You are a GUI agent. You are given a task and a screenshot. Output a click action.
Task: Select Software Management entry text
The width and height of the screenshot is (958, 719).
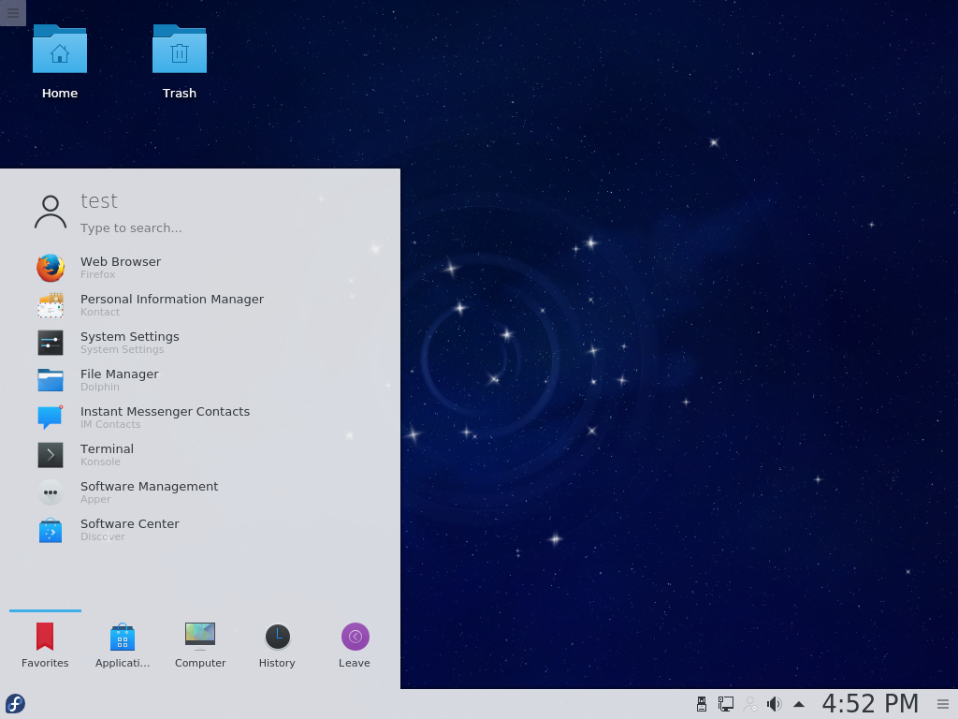pos(149,486)
